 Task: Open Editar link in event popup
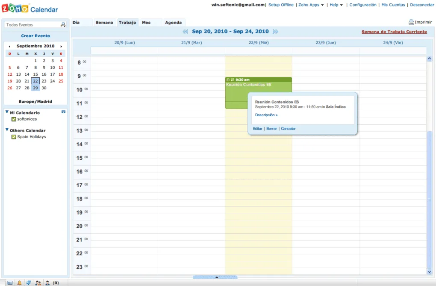pyautogui.click(x=257, y=128)
